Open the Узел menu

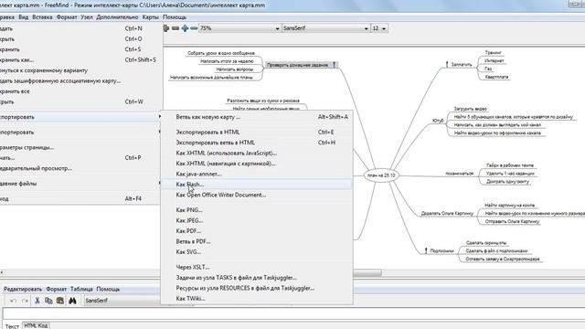(87, 17)
